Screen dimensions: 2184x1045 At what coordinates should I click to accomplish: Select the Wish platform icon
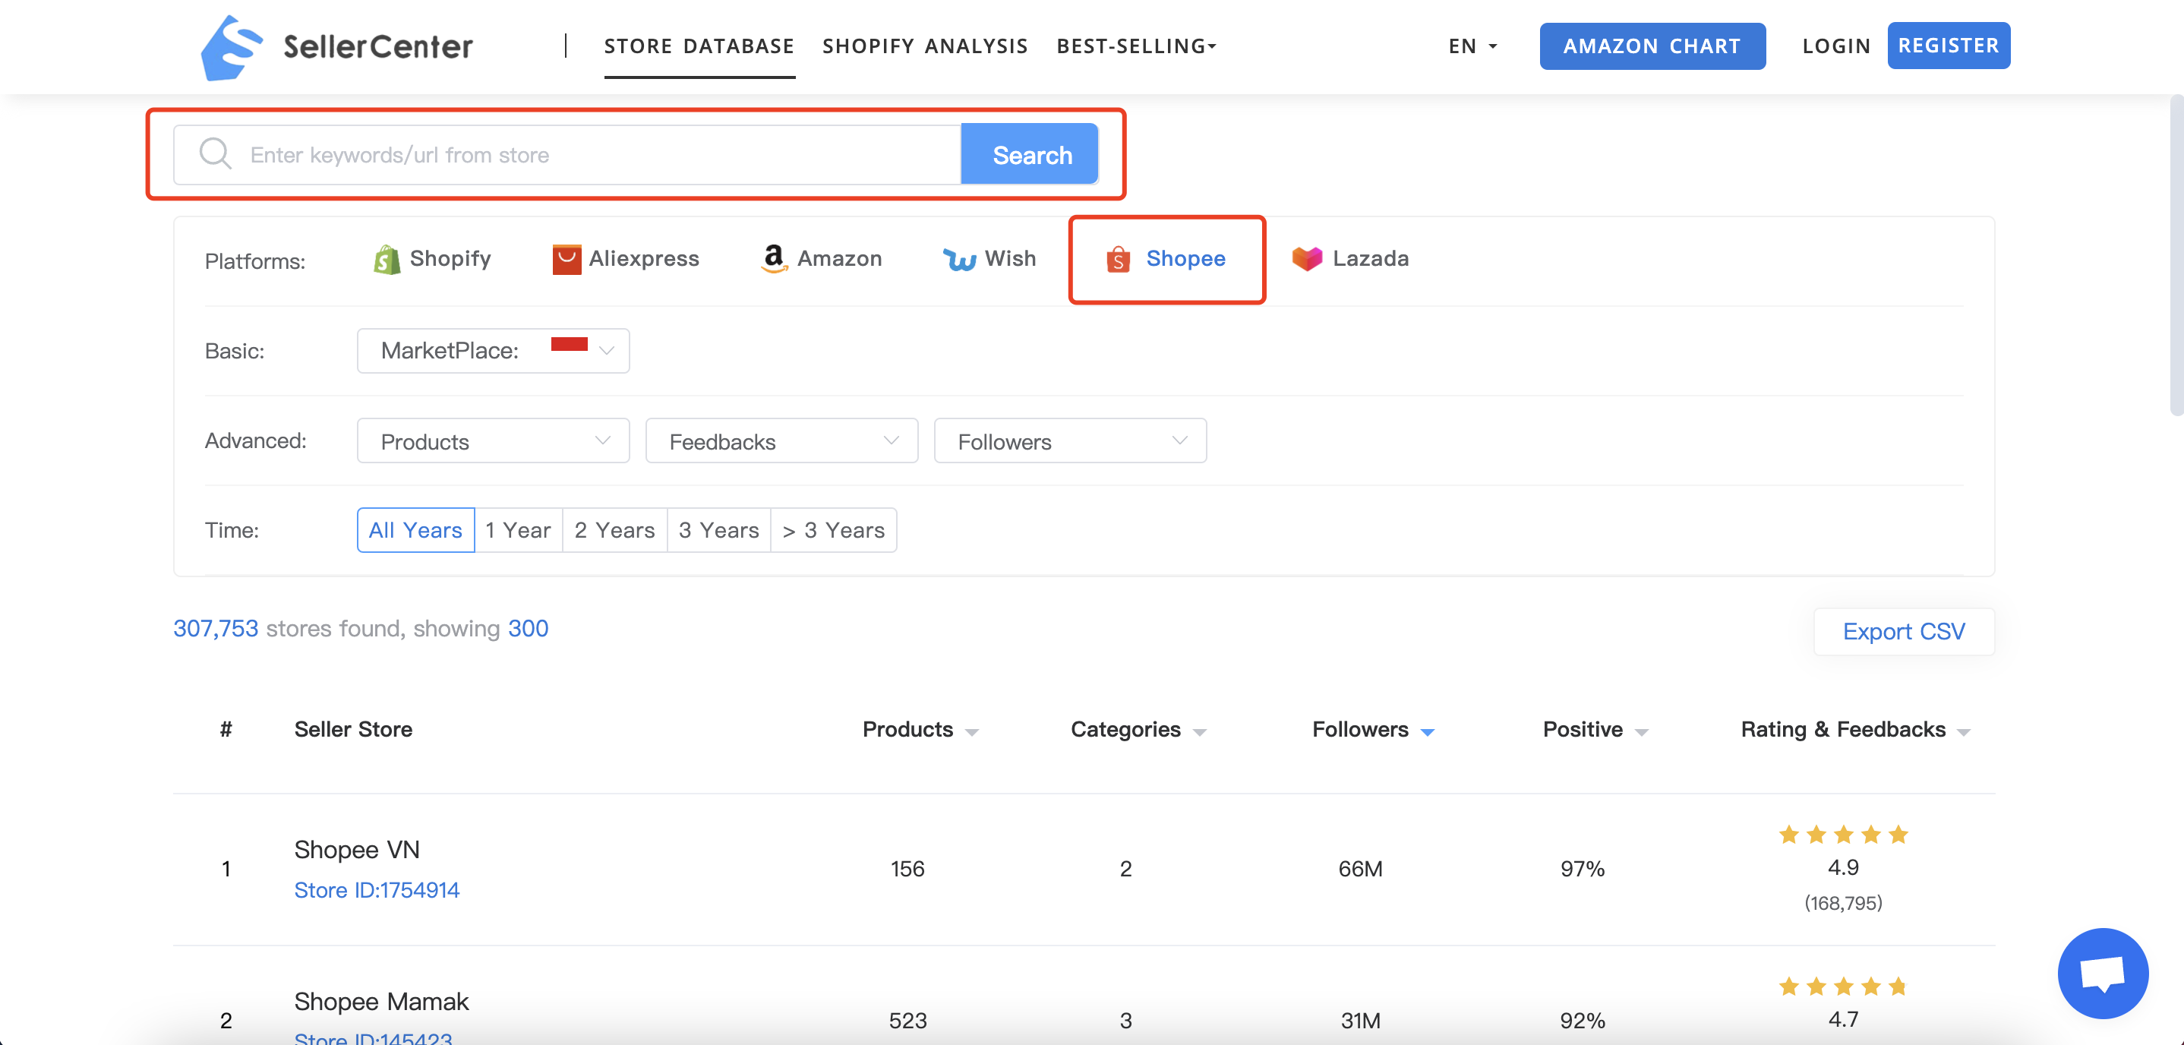[960, 259]
